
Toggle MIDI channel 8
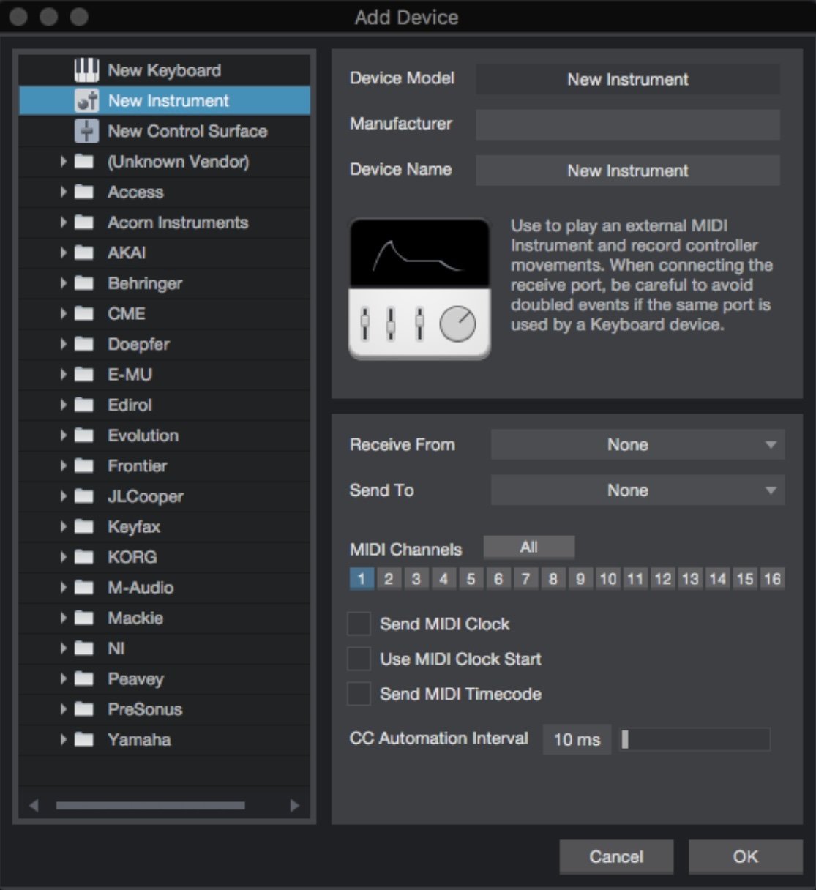553,579
